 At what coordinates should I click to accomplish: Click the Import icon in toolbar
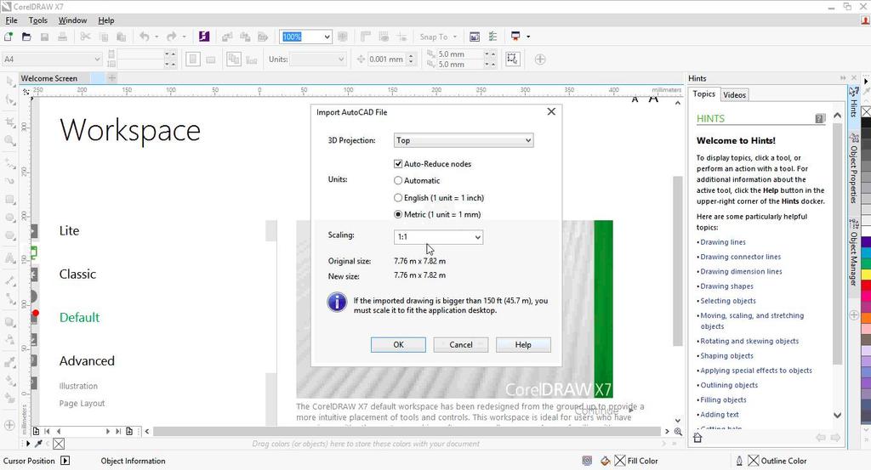point(226,37)
